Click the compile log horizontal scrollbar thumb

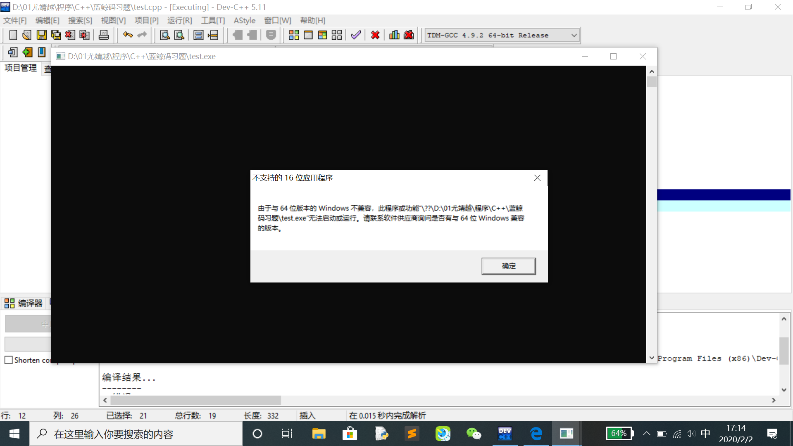[196, 400]
